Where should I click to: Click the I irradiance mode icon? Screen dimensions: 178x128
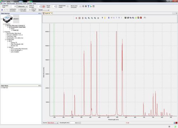pos(121,18)
